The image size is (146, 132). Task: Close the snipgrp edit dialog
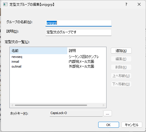coord(139,4)
